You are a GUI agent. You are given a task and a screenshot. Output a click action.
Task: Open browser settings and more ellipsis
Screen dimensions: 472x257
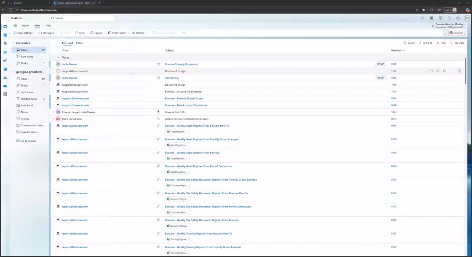tap(461, 10)
